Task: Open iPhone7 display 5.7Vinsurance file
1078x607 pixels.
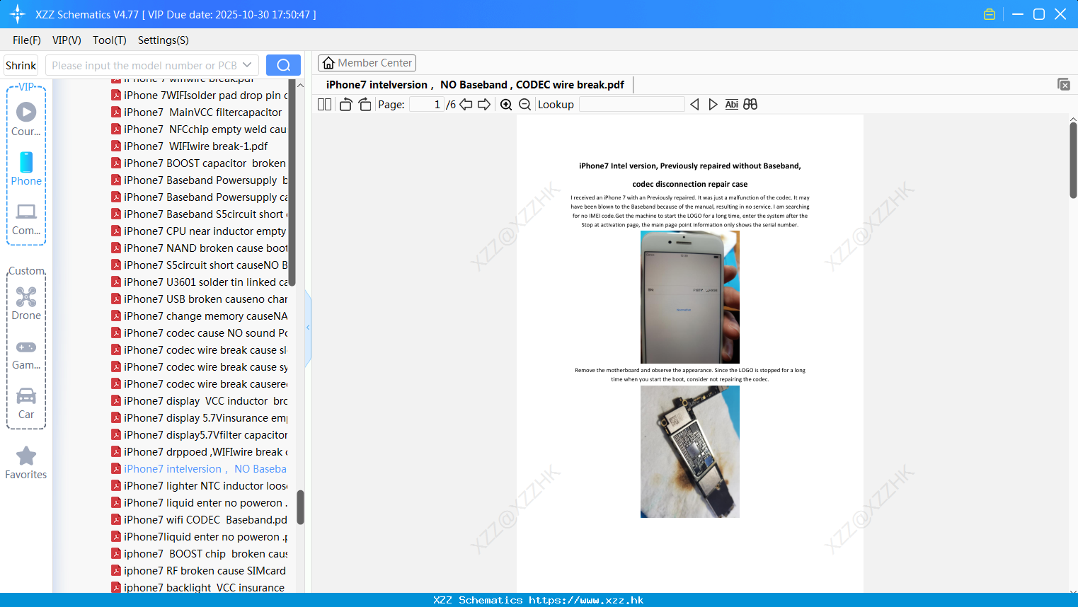Action: [x=199, y=418]
